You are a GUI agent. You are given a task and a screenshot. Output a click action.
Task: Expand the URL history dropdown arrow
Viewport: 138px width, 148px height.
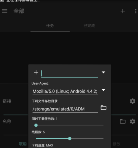(x=103, y=72)
